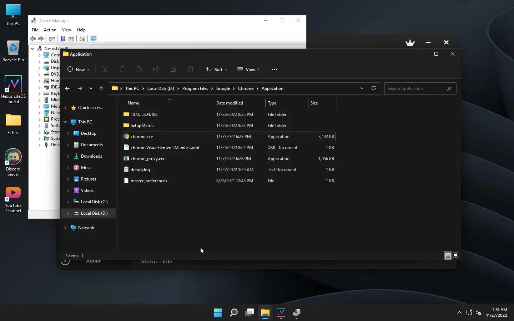Select SetupMetrics folder
This screenshot has width=514, height=321.
(x=228, y=126)
